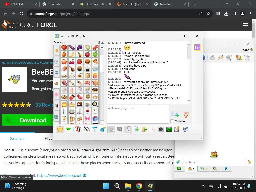Pick the chocolate donut emoticon
Screen dimensions: 256x192
click(95, 90)
